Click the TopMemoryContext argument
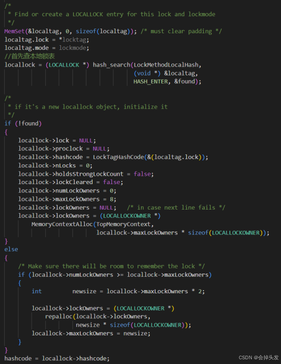This screenshot has height=364, width=281. [123, 224]
